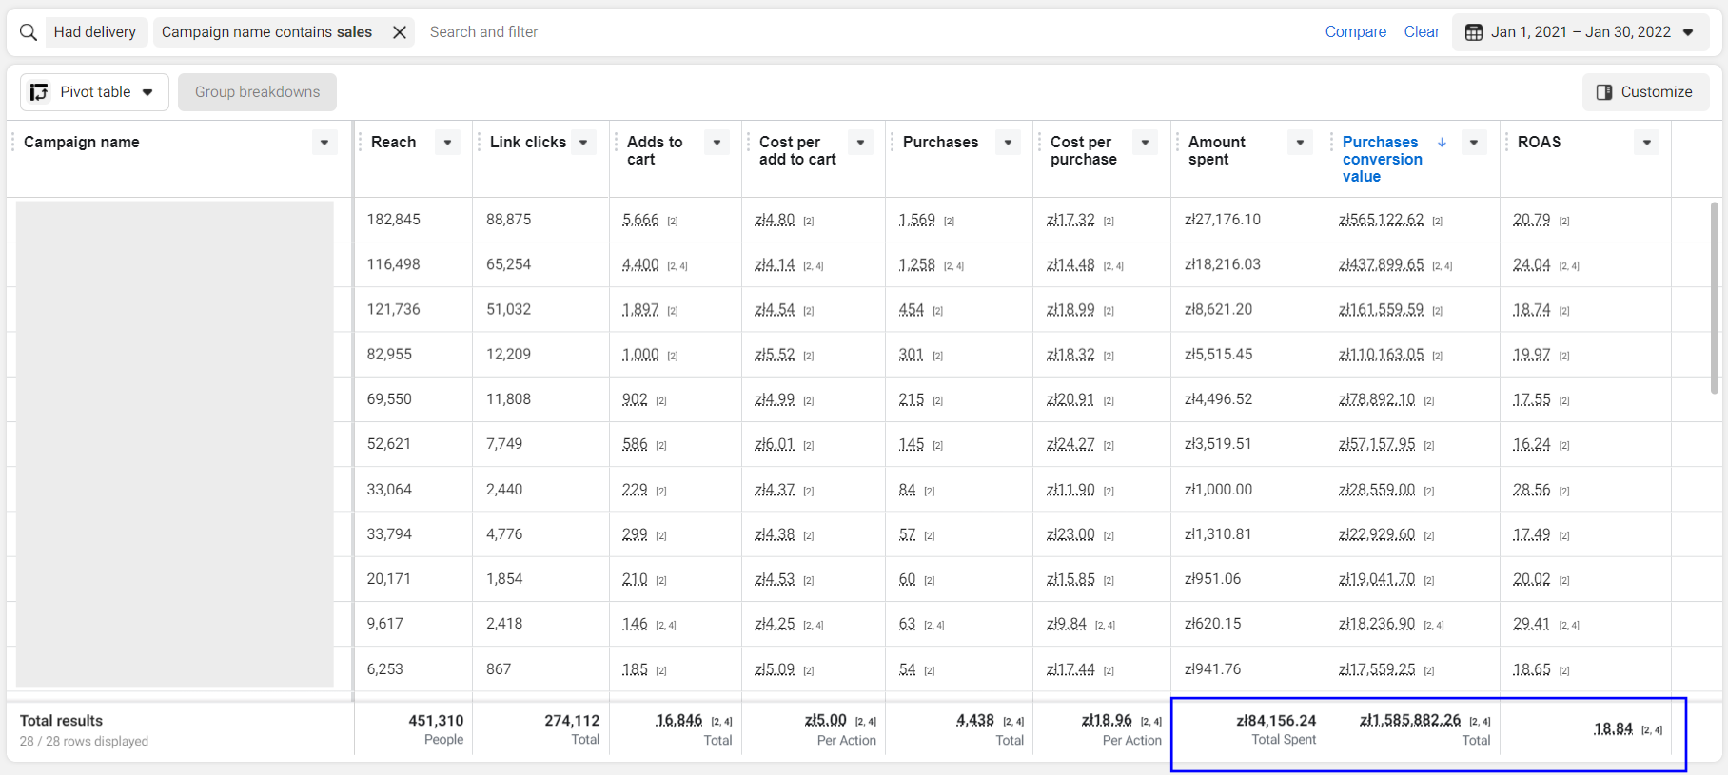Sort by Purchases conversion value header
The width and height of the screenshot is (1728, 775).
(x=1382, y=159)
